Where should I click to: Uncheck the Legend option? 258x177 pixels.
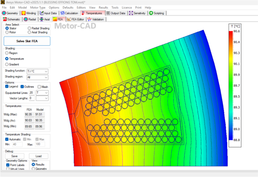[7, 87]
